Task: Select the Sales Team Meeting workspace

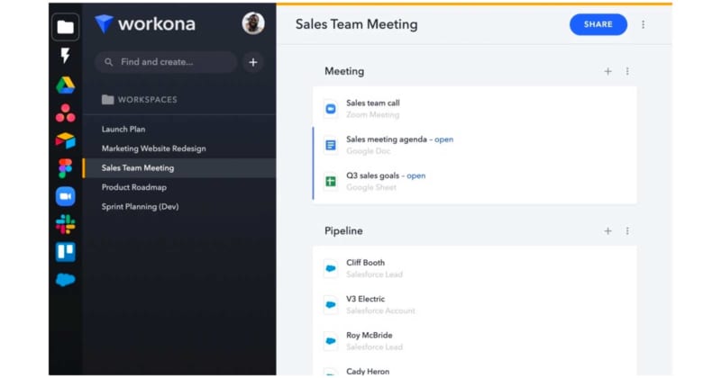Action: 179,168
